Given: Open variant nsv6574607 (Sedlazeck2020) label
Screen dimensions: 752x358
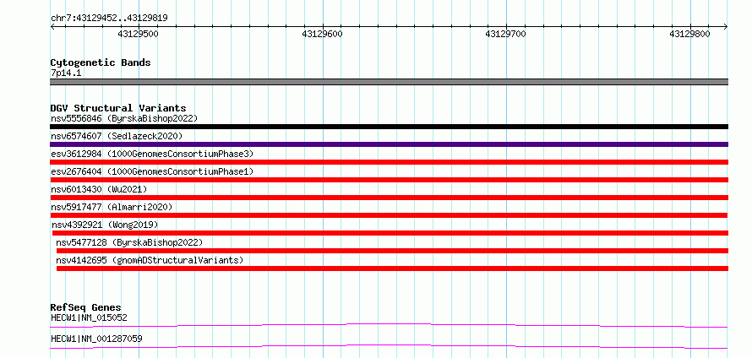Looking at the screenshot, I should click(x=117, y=136).
